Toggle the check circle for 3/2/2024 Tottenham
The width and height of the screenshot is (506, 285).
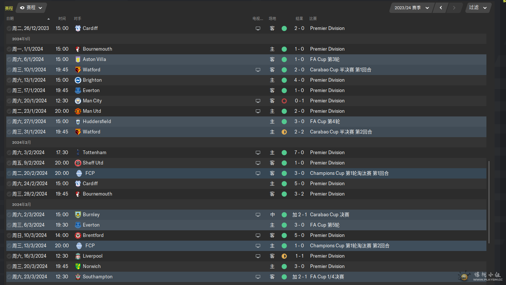click(9, 152)
